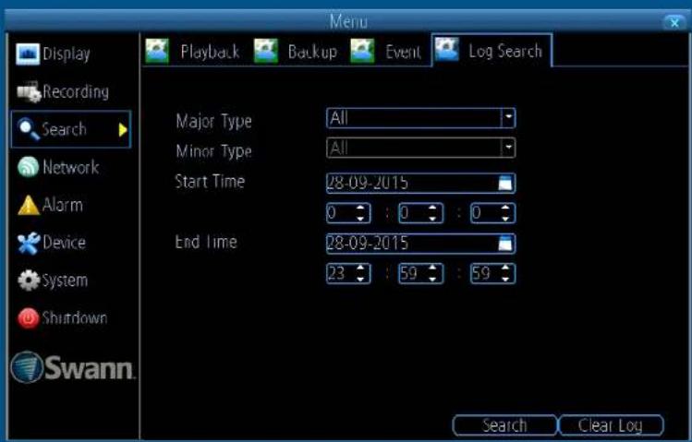Click the Backup tab picture icon
This screenshot has height=442, width=692.
click(266, 51)
